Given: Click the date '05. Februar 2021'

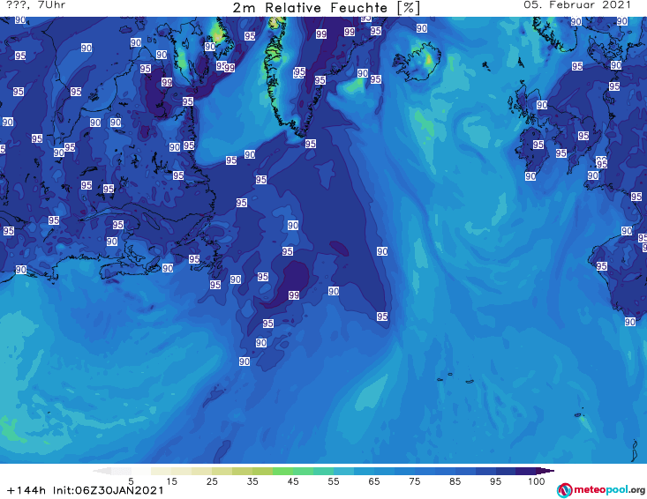Looking at the screenshot, I should (577, 5).
